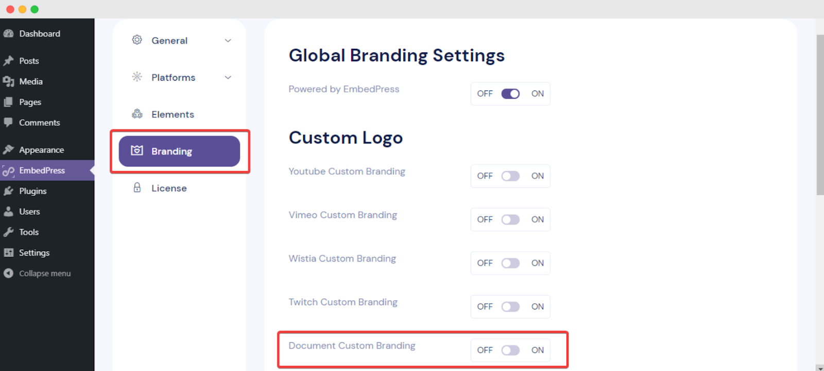The image size is (824, 371).
Task: Click the Tools wrench icon
Action: 8,232
